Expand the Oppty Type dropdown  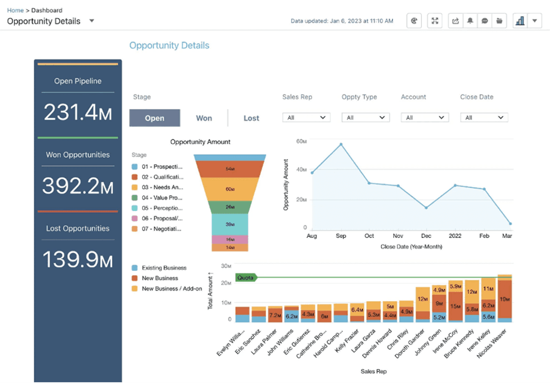click(x=365, y=117)
